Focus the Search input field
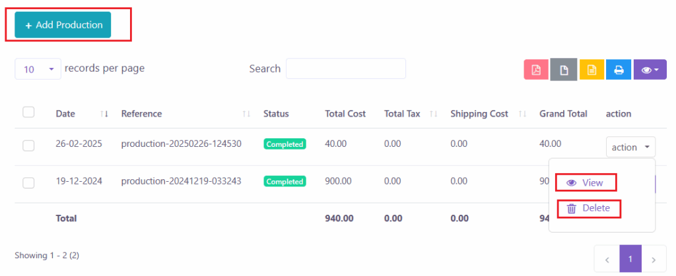Image resolution: width=676 pixels, height=276 pixels. tap(345, 69)
